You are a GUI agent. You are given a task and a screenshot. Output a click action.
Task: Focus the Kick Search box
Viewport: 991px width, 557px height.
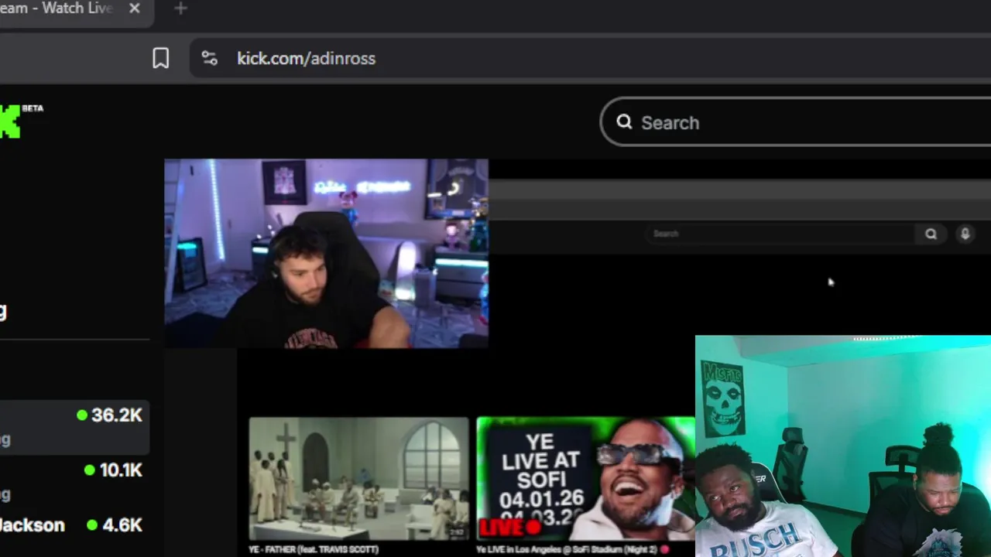pyautogui.click(x=796, y=122)
